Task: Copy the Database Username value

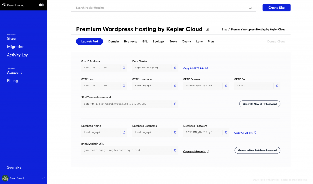Action: pos(175,133)
